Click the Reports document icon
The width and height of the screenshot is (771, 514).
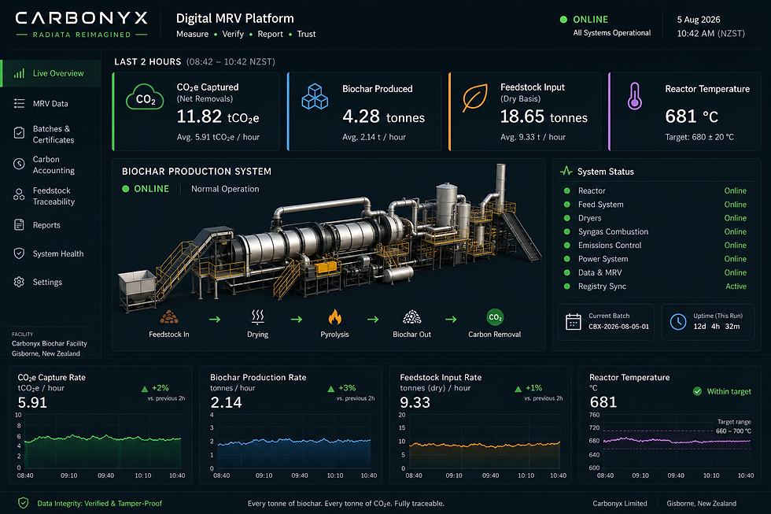(19, 225)
